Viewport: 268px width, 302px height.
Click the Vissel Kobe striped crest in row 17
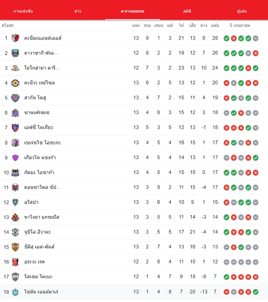tap(15, 277)
